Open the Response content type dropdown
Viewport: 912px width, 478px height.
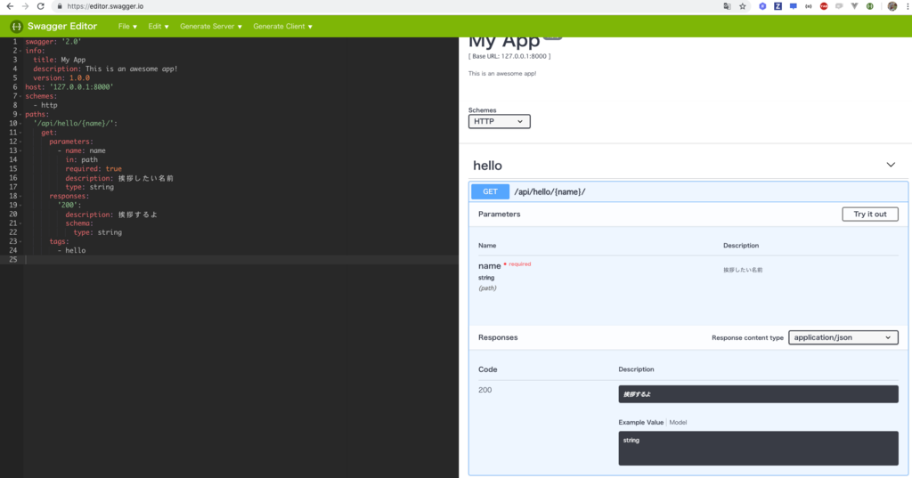[x=843, y=337]
